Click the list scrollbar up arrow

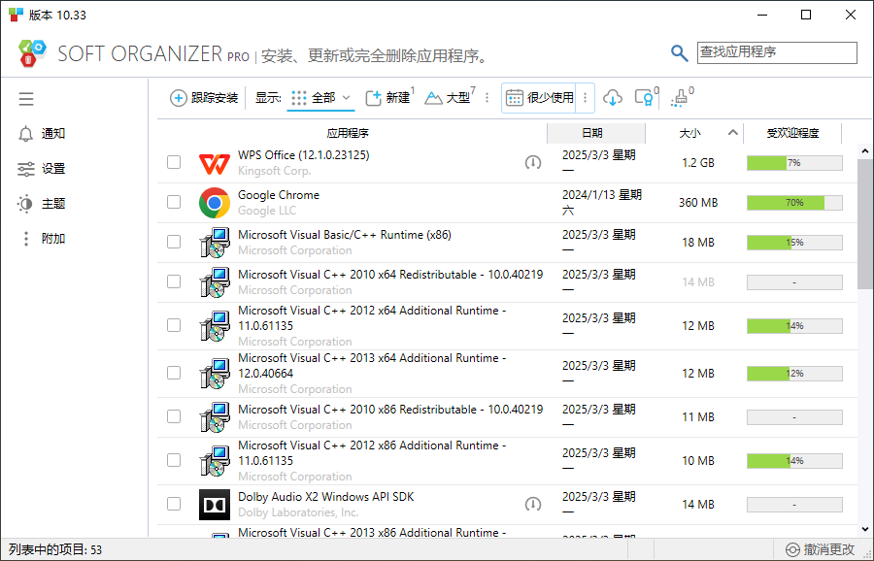click(865, 151)
